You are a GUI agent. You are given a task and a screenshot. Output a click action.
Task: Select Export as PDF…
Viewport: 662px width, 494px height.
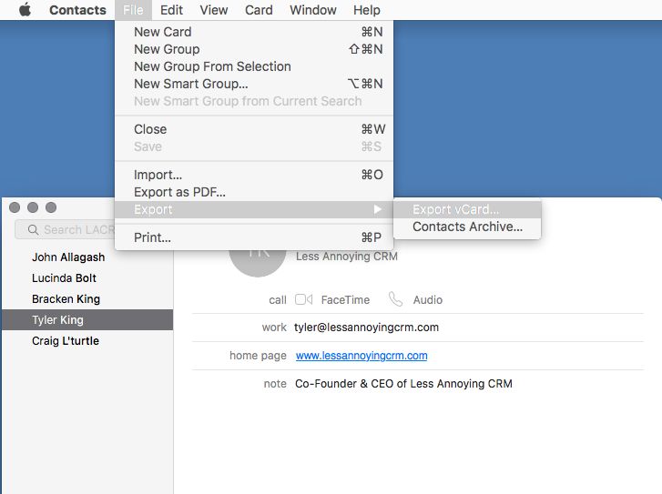[254, 192]
